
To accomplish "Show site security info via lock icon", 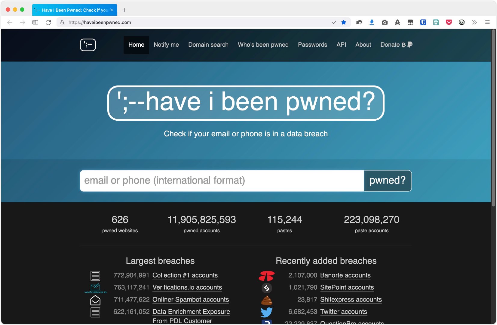I will point(62,22).
